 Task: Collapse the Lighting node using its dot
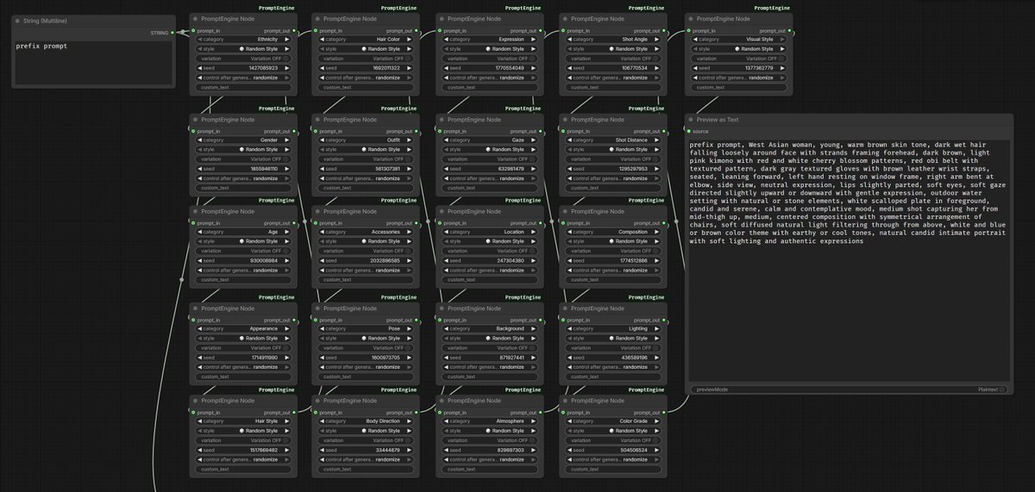[x=567, y=308]
